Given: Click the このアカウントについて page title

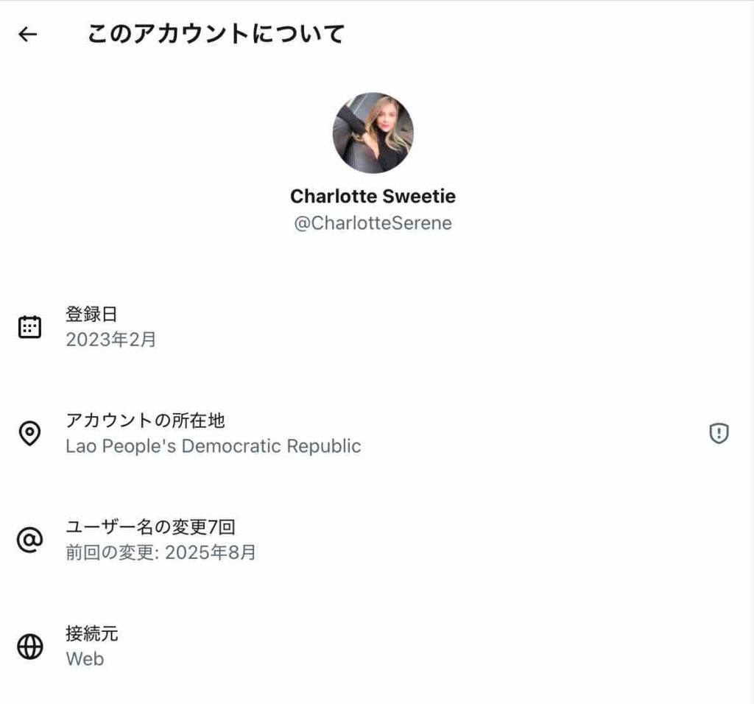Looking at the screenshot, I should [x=216, y=34].
